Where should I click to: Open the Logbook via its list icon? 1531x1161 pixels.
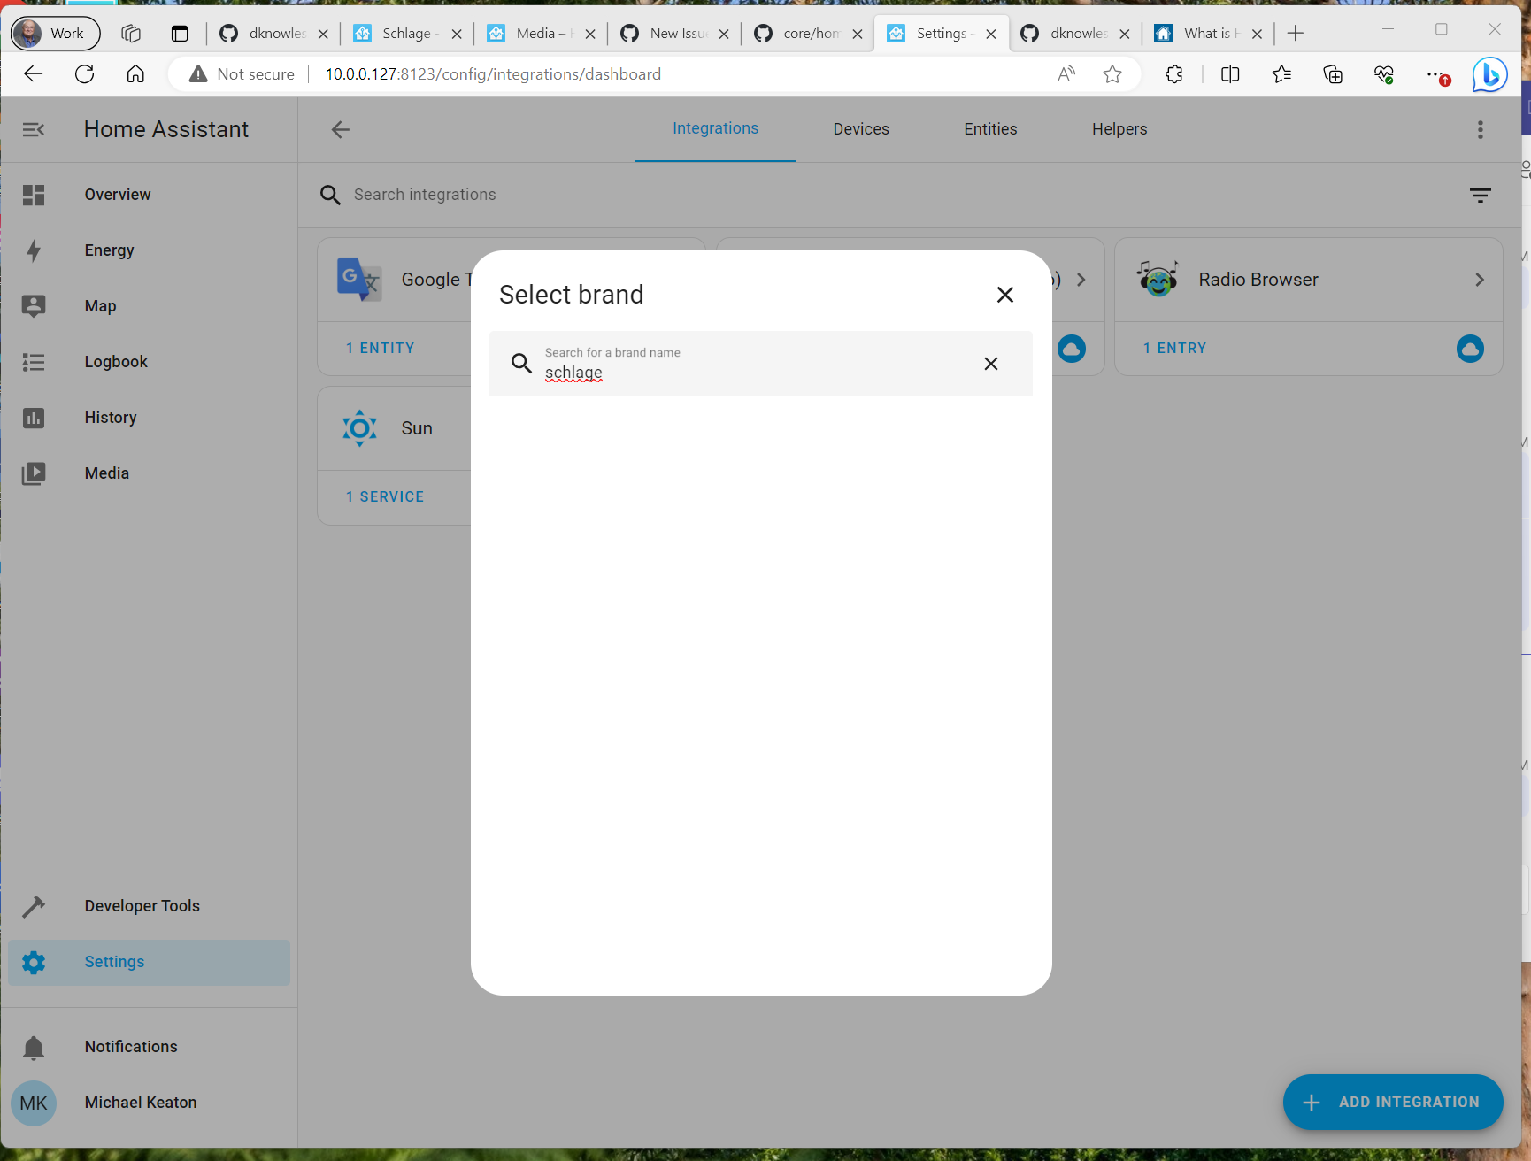click(34, 362)
